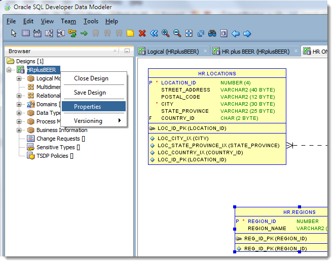This screenshot has height=264, width=335.
Task: Open the Edit menu
Action: click(x=28, y=21)
